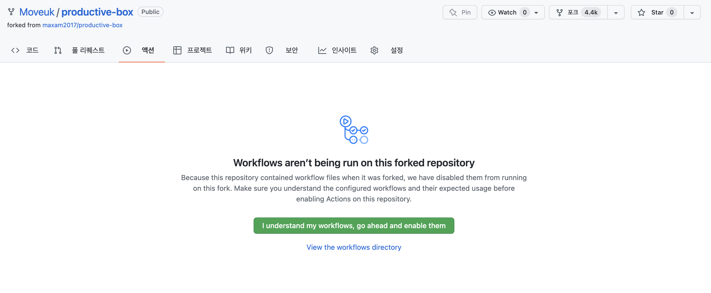The image size is (711, 293).
Task: Open the 인사이트 tab
Action: pyautogui.click(x=344, y=50)
